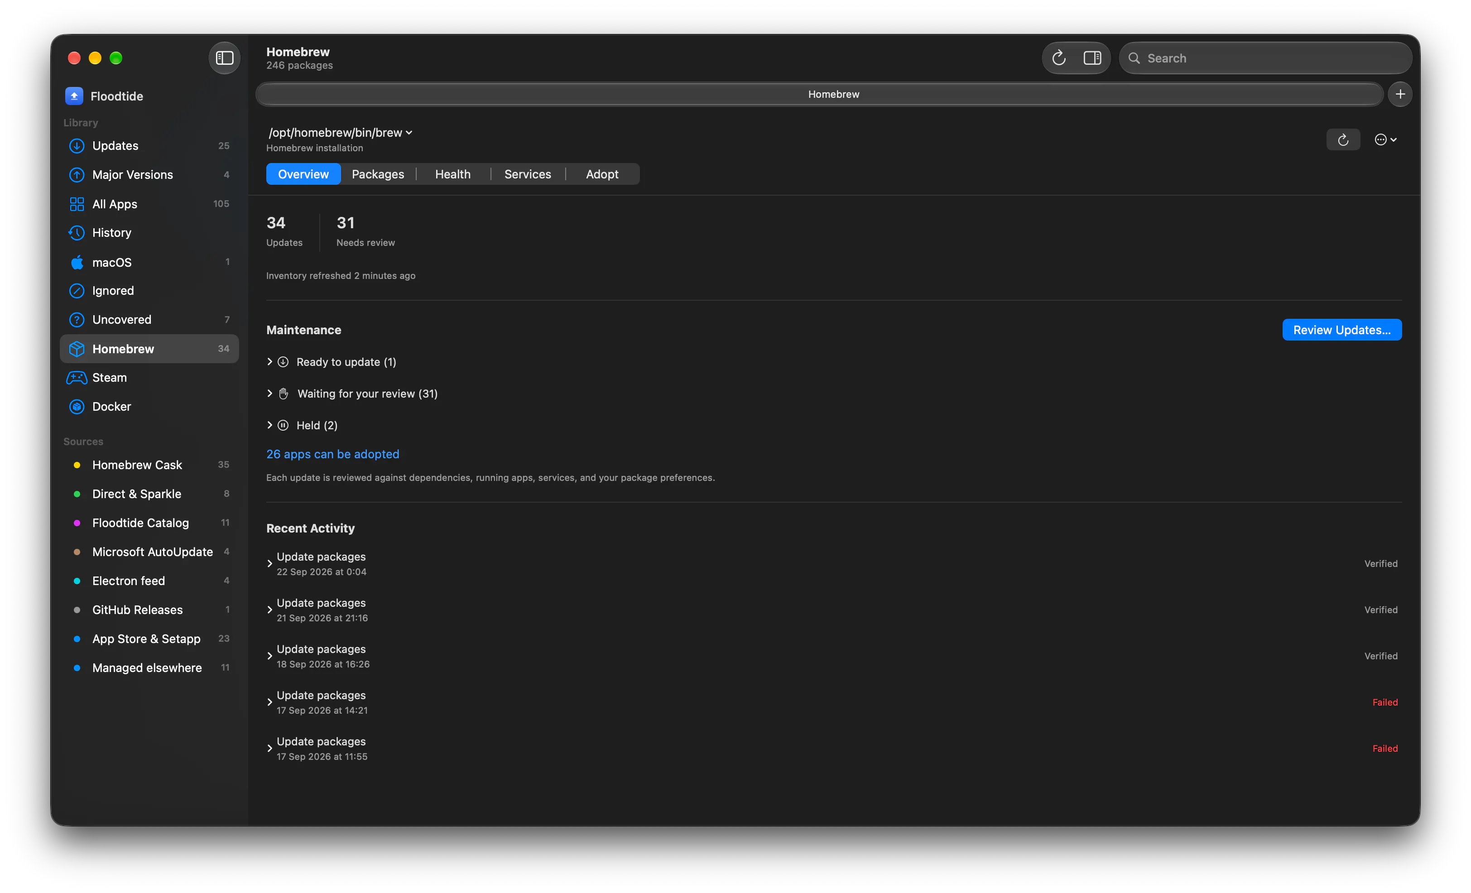Open the Health tab
The height and width of the screenshot is (893, 1471).
(452, 174)
